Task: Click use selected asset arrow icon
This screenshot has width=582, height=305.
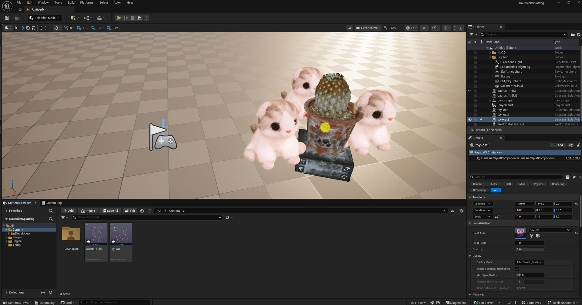Action: [x=531, y=236]
